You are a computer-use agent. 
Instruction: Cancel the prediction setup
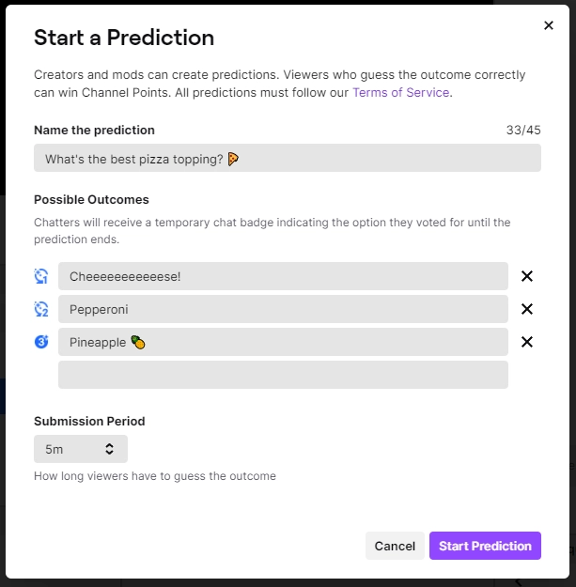395,546
